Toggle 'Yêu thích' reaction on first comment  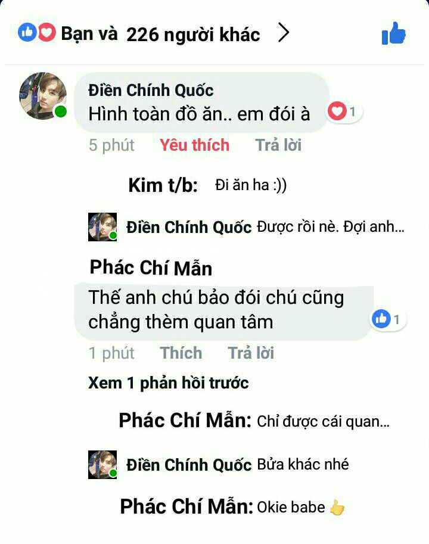(195, 145)
